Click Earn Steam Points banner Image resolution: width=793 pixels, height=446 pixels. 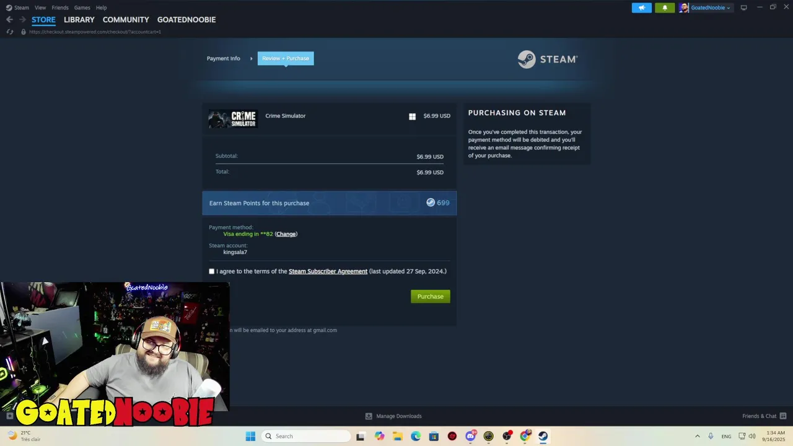[329, 203]
